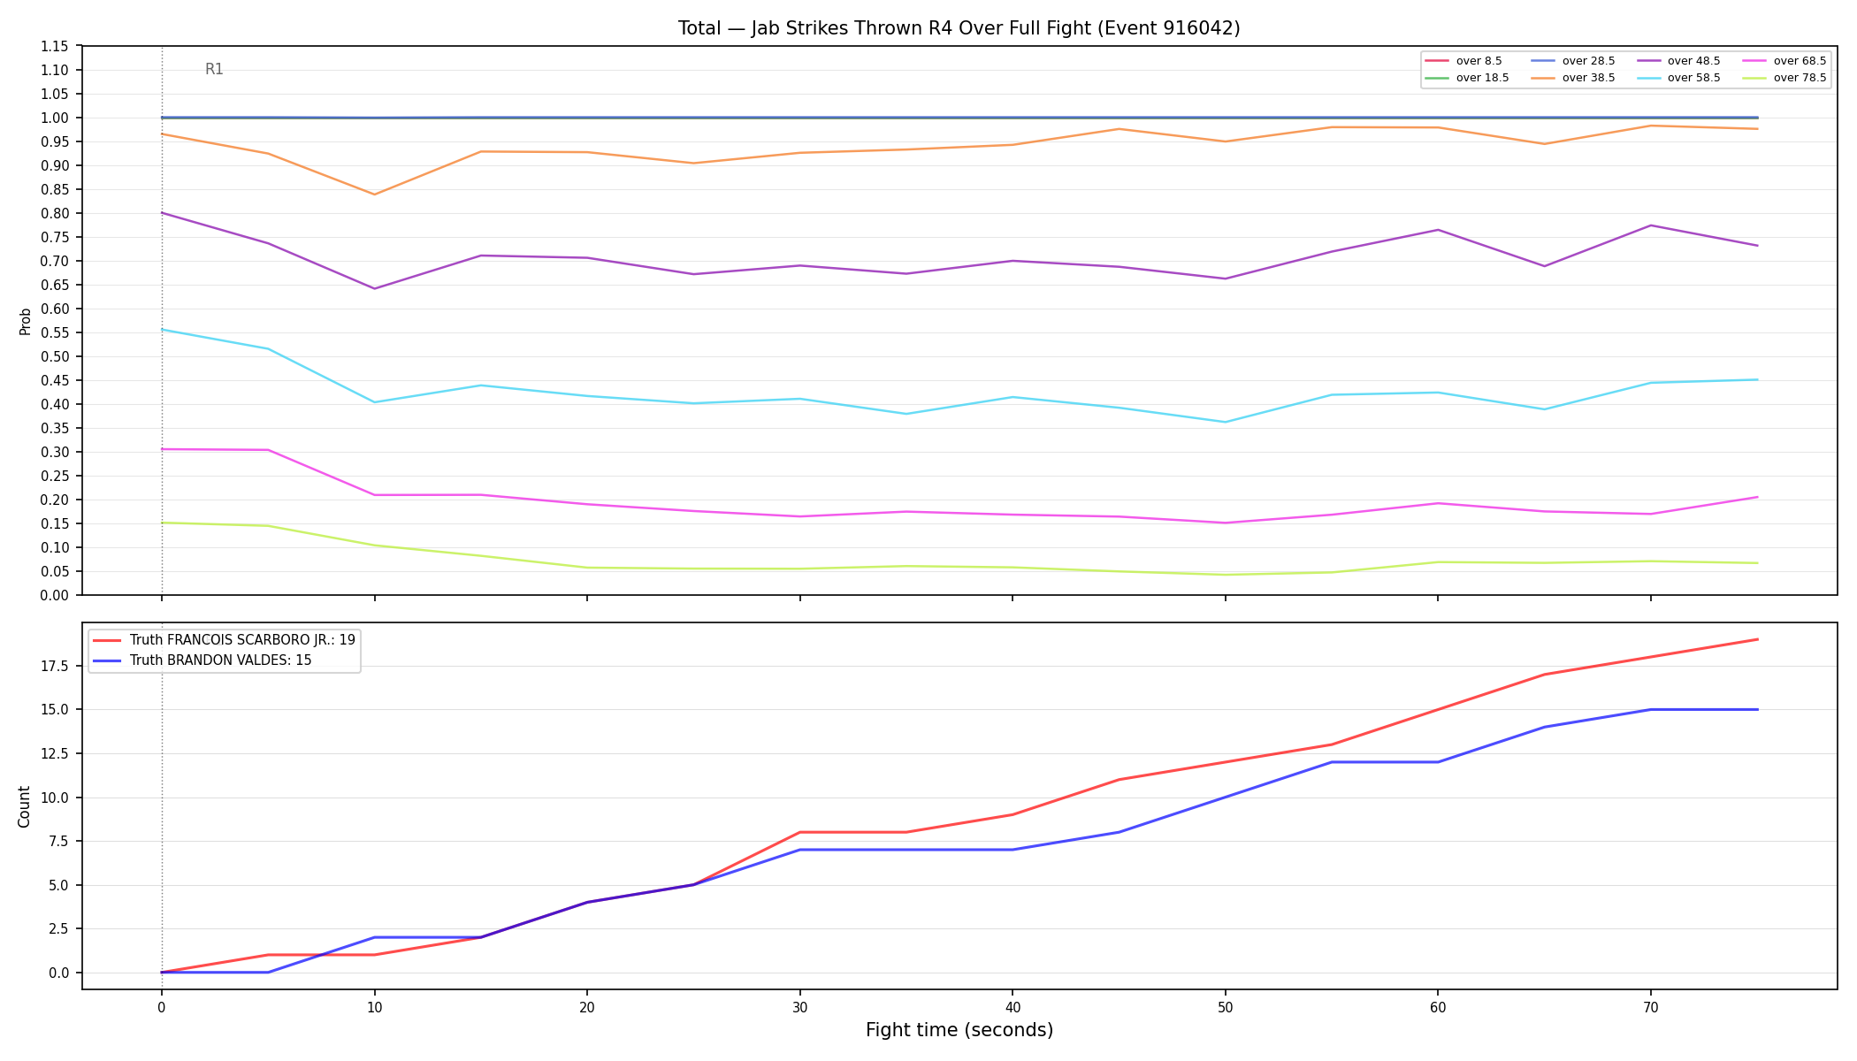
Task: Click the 17.5 tick on the Count axis
Action: [55, 666]
